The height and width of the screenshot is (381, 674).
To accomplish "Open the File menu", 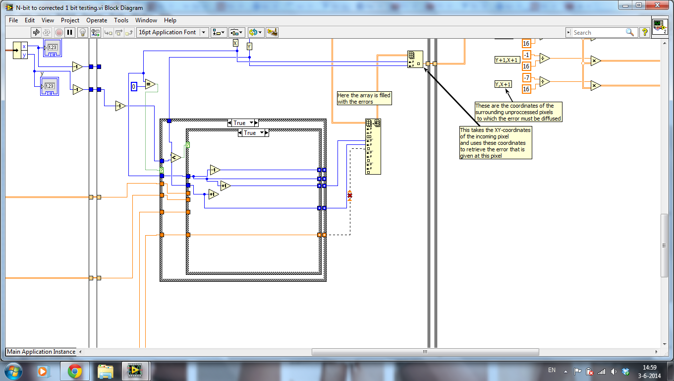I will point(13,20).
